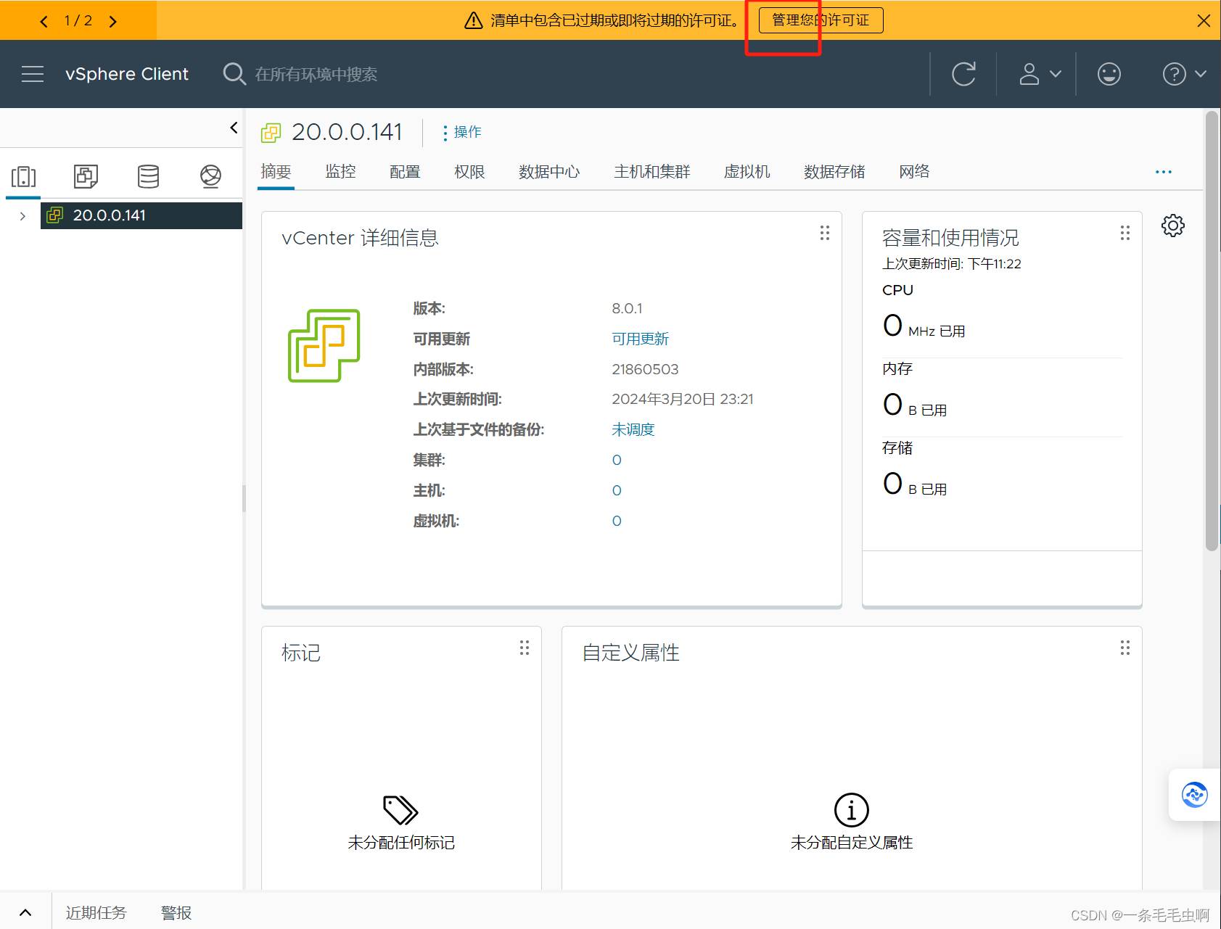This screenshot has width=1221, height=929.
Task: Switch to the 虚拟机 tab
Action: [x=747, y=172]
